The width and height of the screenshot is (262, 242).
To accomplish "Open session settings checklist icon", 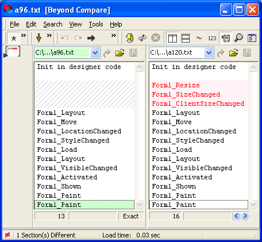I will tap(252, 38).
